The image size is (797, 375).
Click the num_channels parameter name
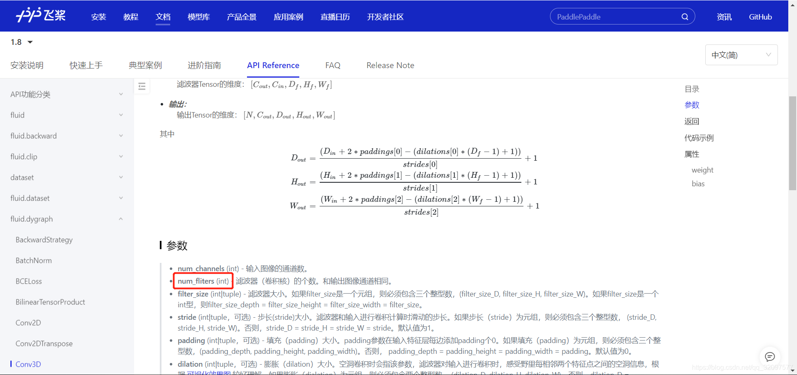pos(201,269)
